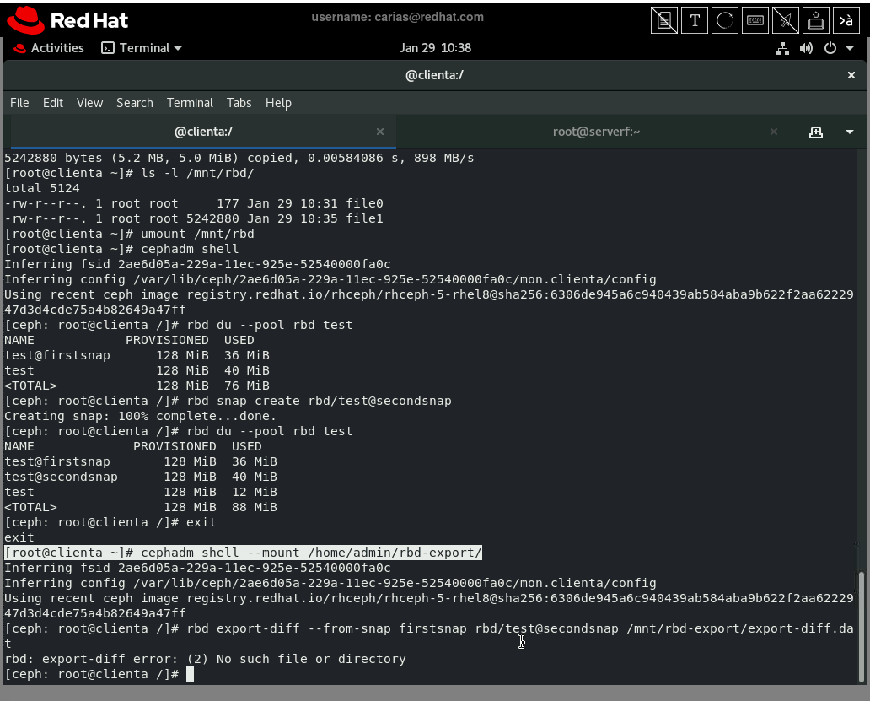Open the Jan 29 10:38 clock menu
Viewport: 870px width, 701px height.
tap(435, 48)
